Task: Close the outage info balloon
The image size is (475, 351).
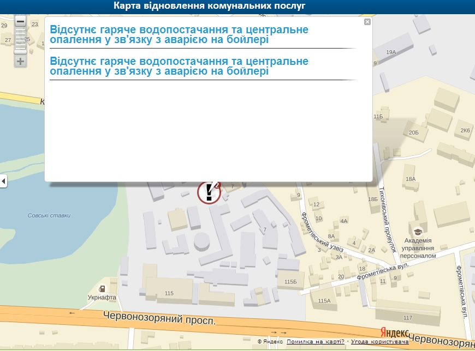Action: tap(367, 22)
